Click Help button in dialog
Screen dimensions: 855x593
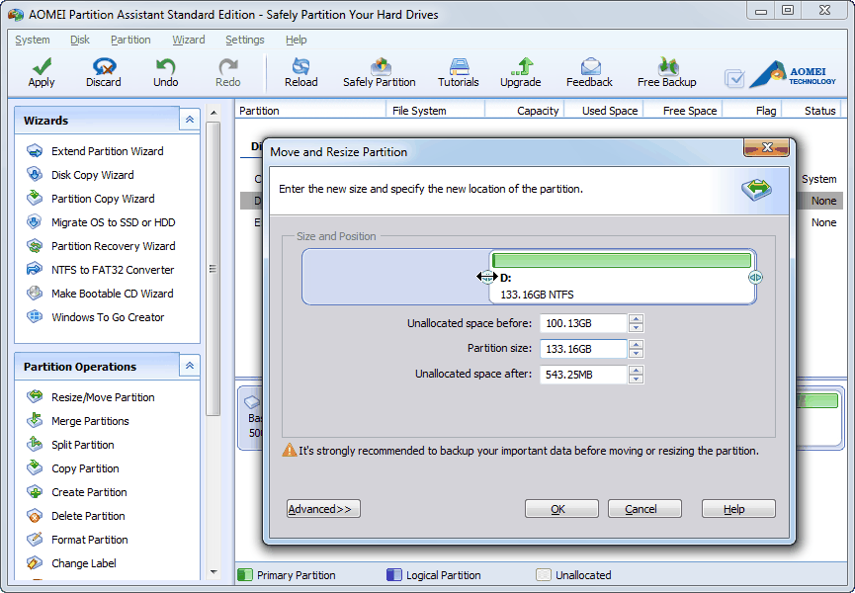point(738,509)
